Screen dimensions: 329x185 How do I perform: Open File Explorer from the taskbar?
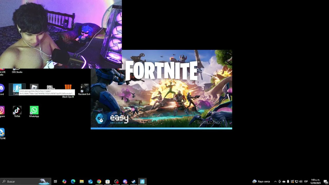click(x=82, y=181)
